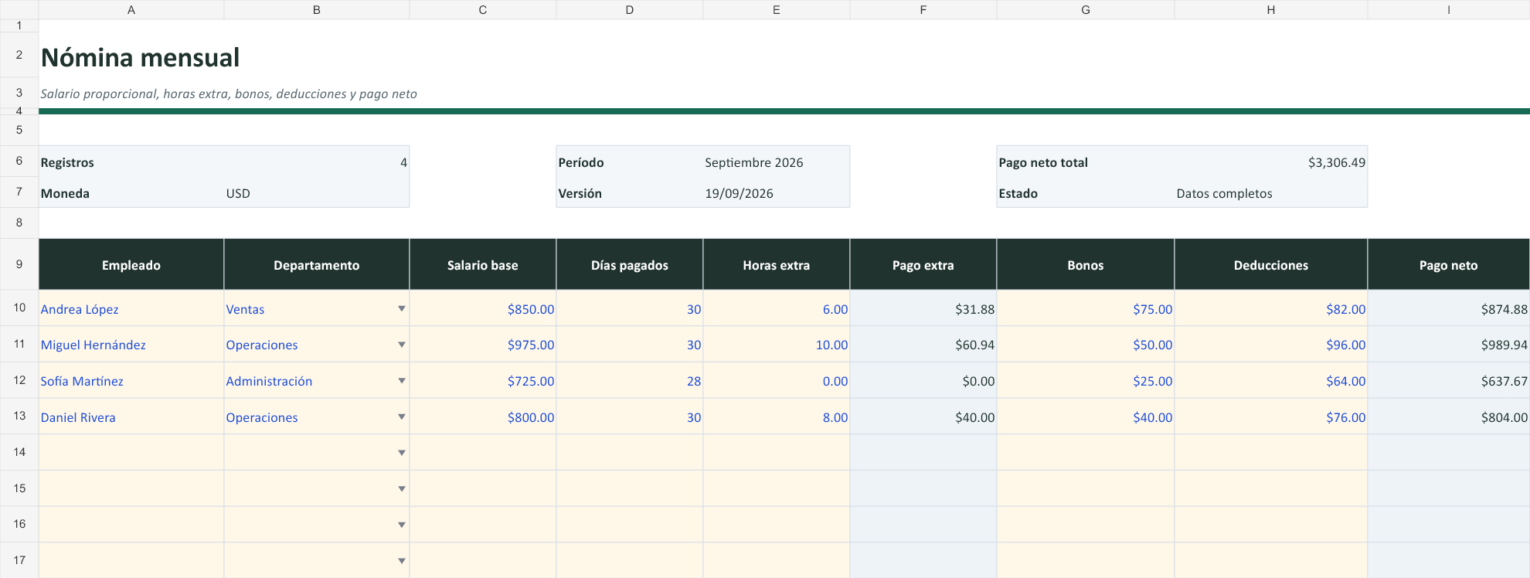This screenshot has height=578, width=1530.
Task: Select the 'Bonos' header cell
Action: pos(1086,264)
